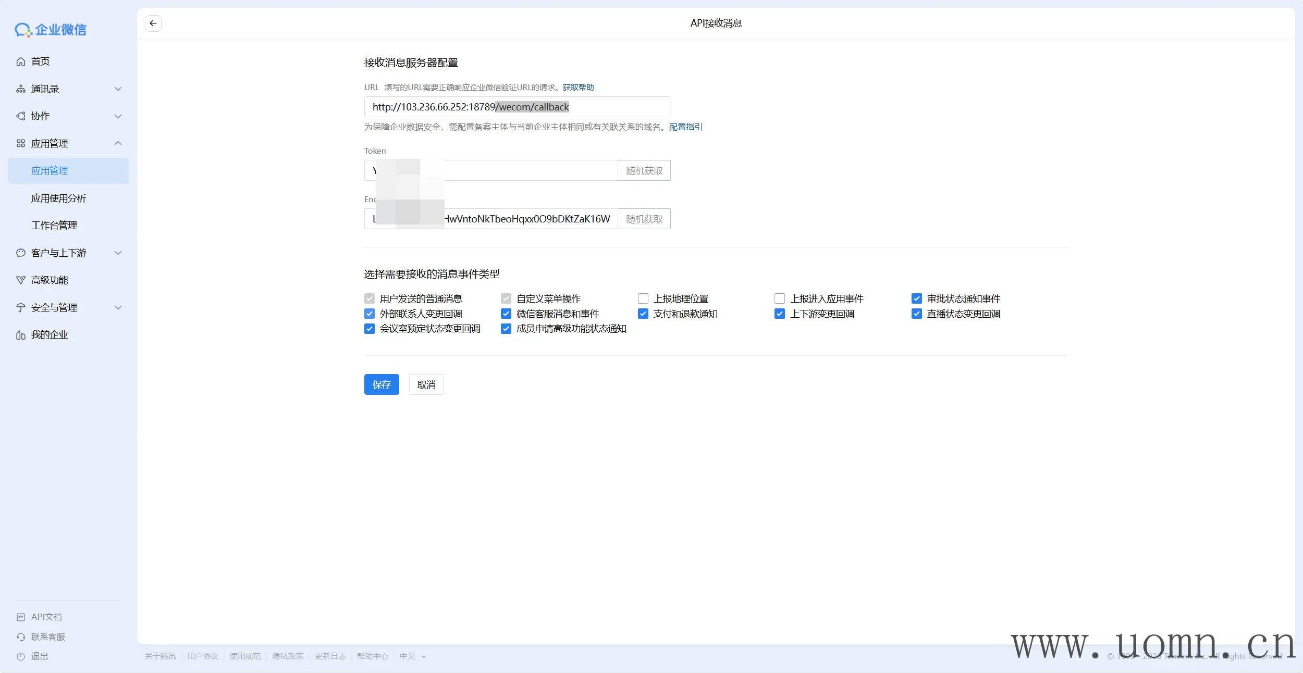Viewport: 1303px width, 673px height.
Task: Expand the 客户与上下游 menu chevron
Action: pyautogui.click(x=118, y=253)
